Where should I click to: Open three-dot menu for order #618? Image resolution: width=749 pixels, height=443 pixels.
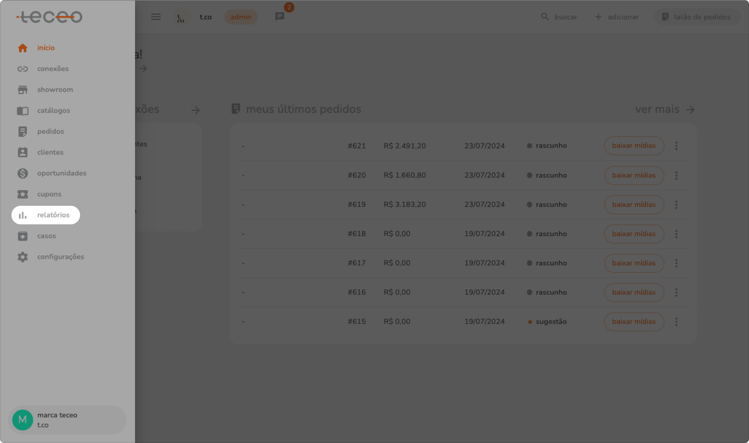click(676, 234)
